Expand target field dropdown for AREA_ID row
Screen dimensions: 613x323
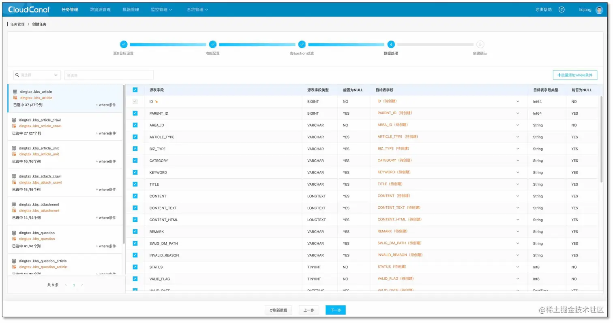518,125
